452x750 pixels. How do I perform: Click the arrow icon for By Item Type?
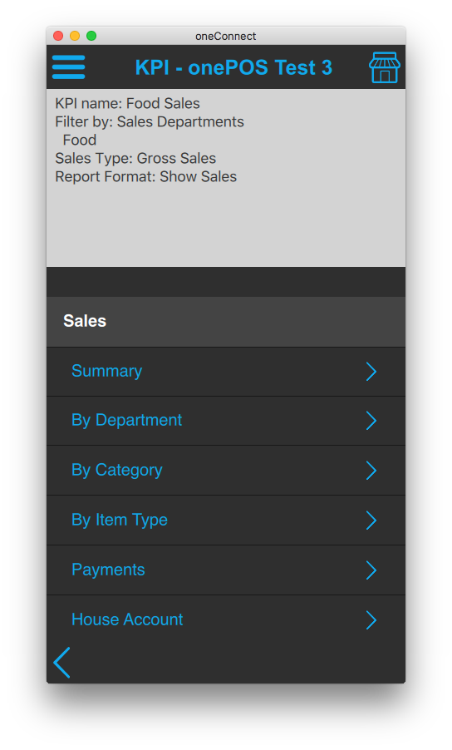pyautogui.click(x=371, y=521)
